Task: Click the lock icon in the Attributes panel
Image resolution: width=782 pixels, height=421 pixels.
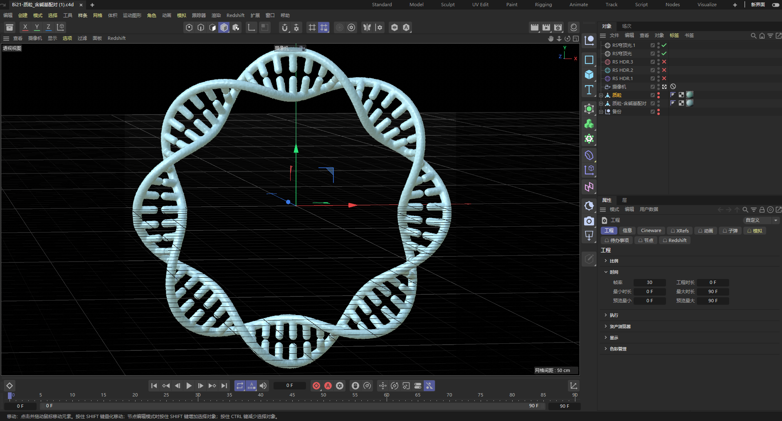Action: coord(762,210)
